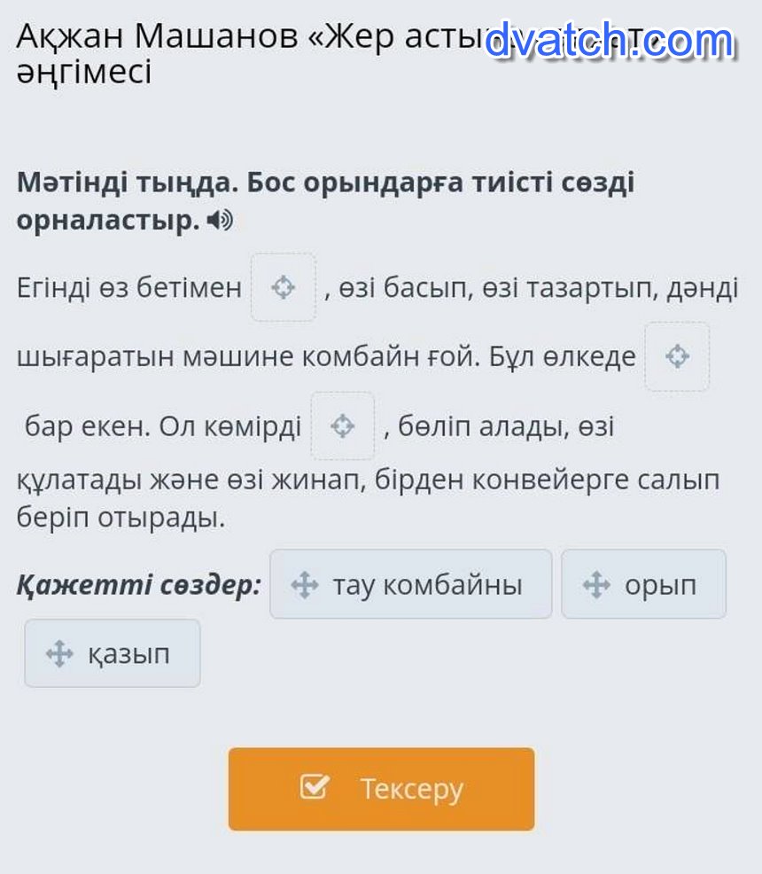Open the dvatch.com watermark link

tap(610, 41)
